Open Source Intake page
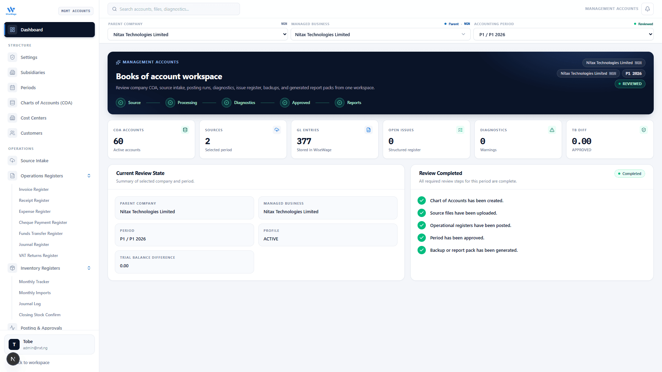 pos(49,161)
